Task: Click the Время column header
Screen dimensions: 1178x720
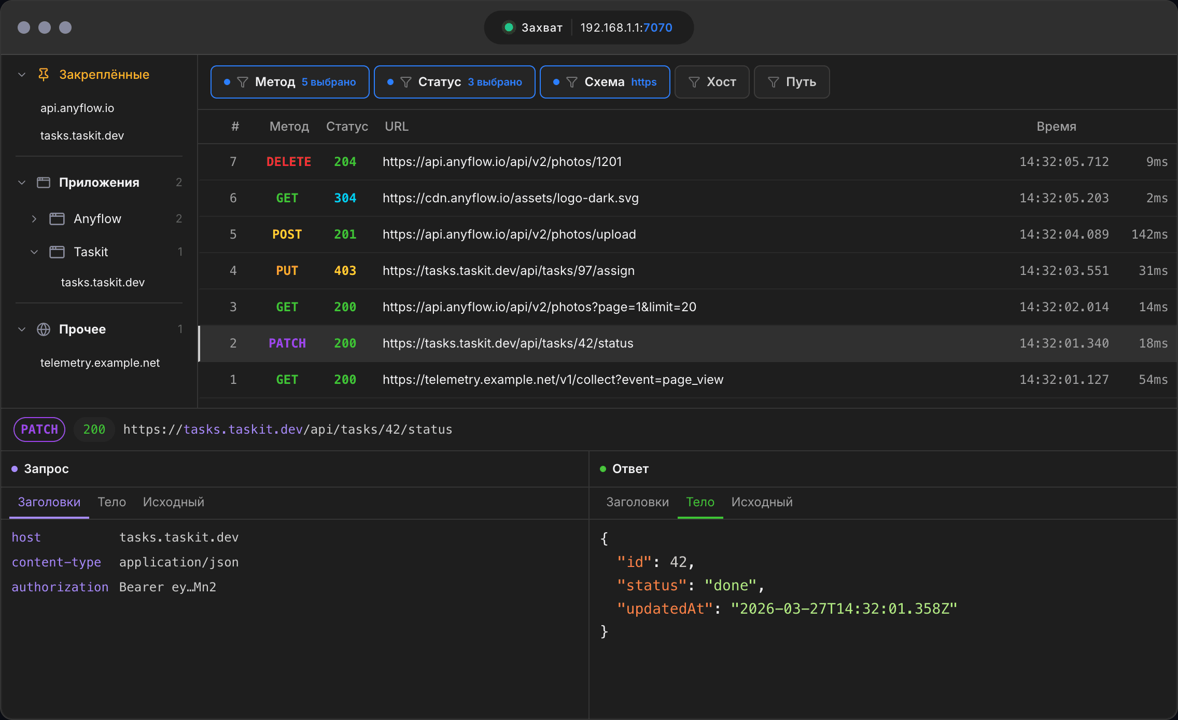Action: pyautogui.click(x=1056, y=127)
